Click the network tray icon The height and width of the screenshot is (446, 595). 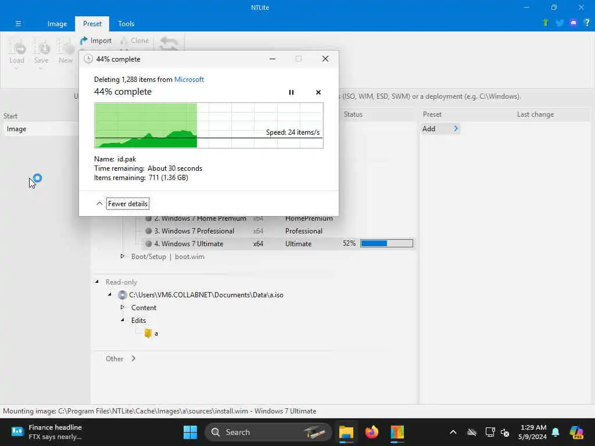(x=490, y=432)
